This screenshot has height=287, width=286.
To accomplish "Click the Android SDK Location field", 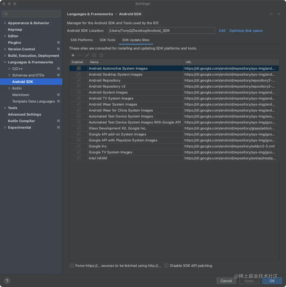I will 161,30.
